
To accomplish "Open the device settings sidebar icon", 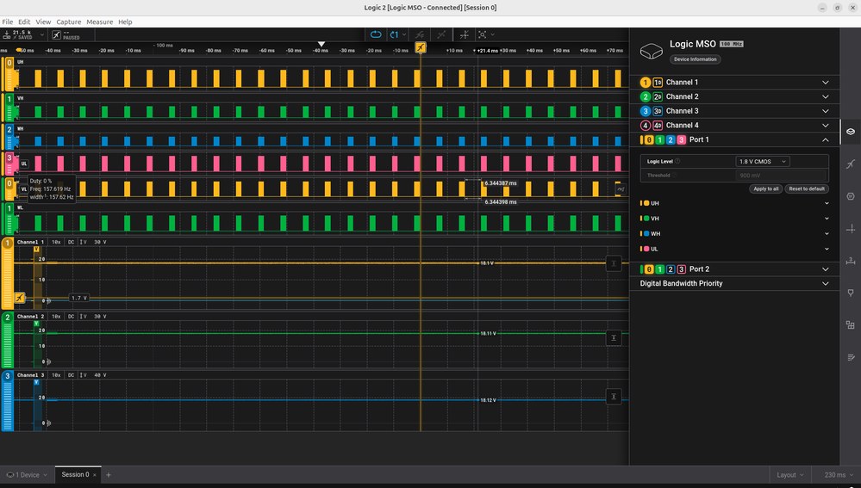I will [850, 132].
